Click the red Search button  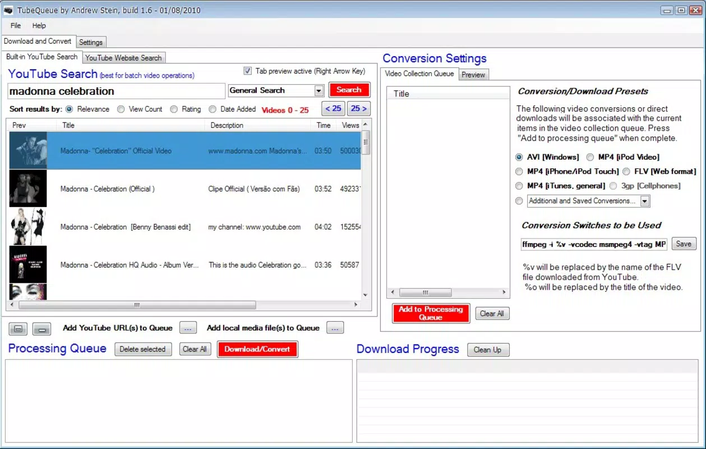tap(349, 90)
